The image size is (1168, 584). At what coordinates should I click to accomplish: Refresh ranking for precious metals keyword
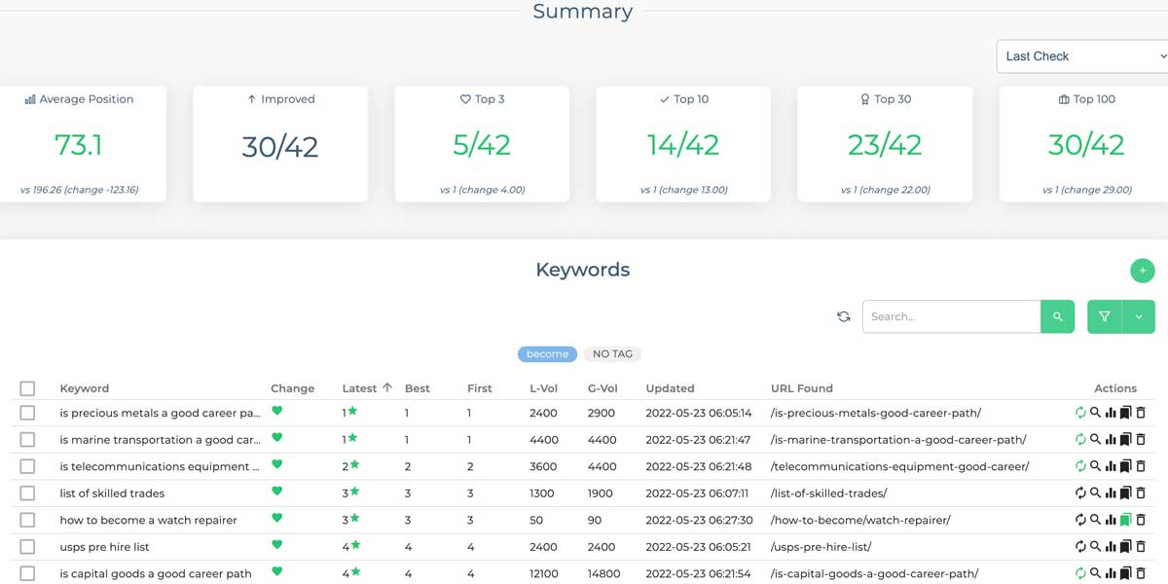point(1080,413)
